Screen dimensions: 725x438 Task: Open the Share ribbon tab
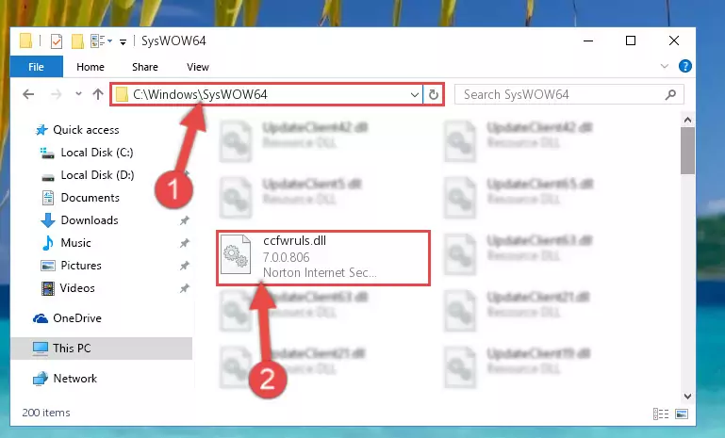click(145, 67)
